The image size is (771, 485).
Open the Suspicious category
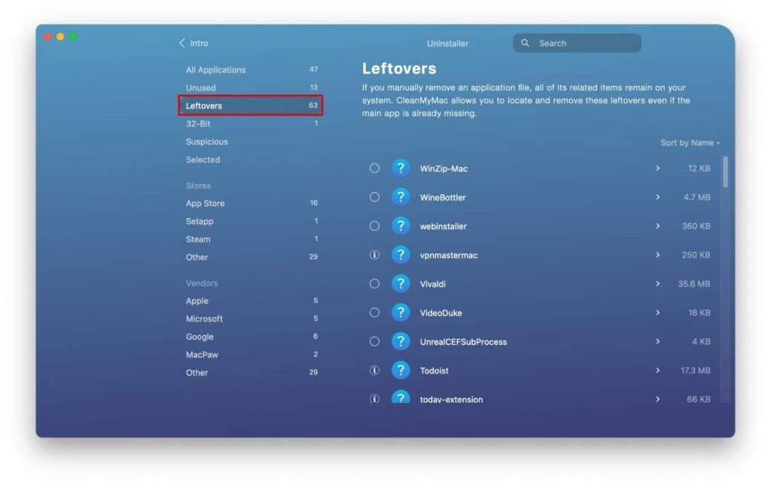coord(251,142)
